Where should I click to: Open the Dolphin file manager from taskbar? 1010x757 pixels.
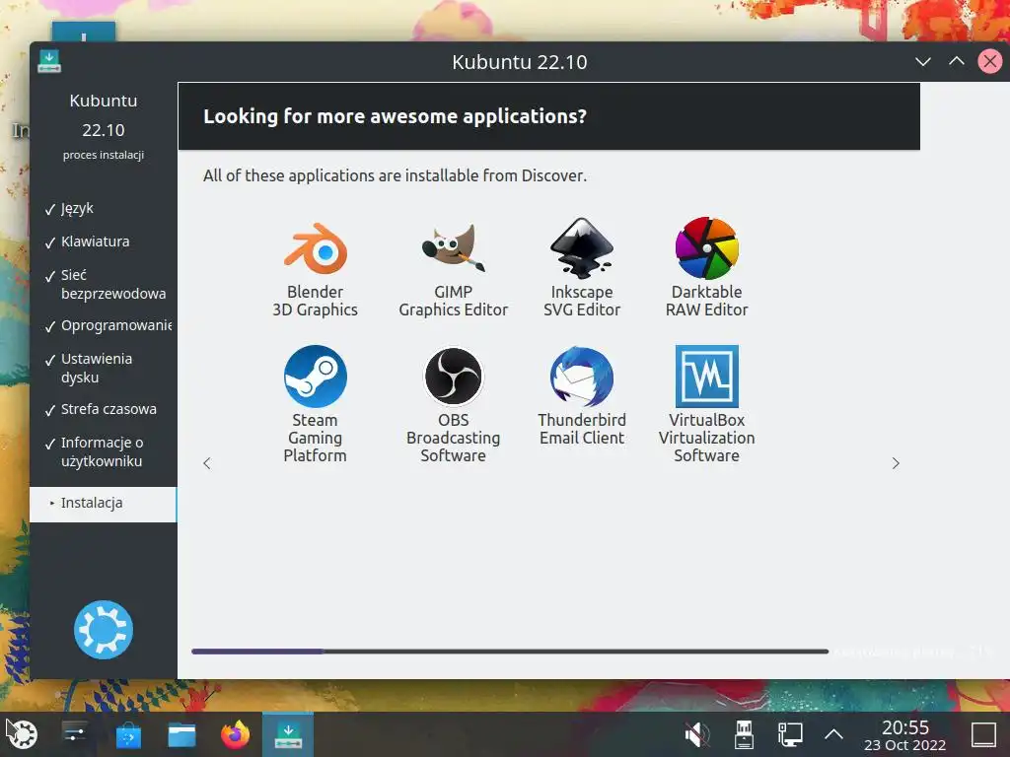[x=181, y=734]
